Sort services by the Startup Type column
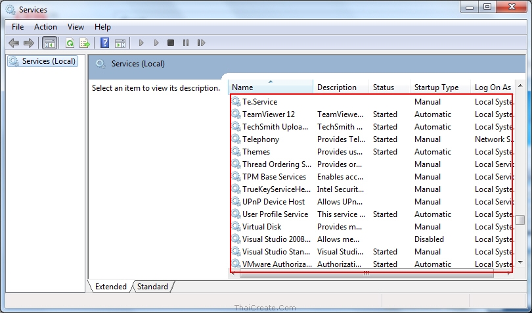The height and width of the screenshot is (313, 532). click(x=436, y=87)
